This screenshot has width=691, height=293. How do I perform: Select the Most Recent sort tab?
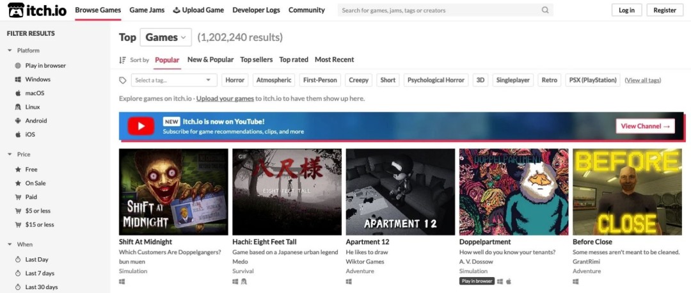click(x=334, y=59)
